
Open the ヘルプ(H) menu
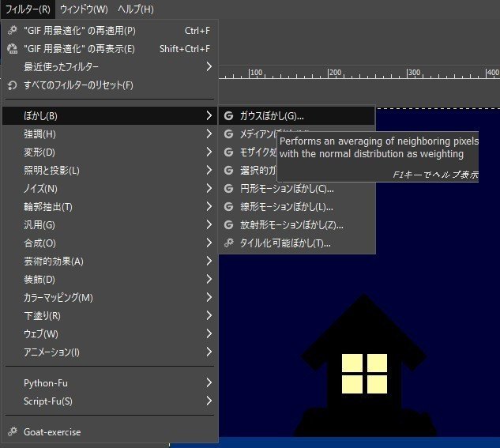pos(136,9)
